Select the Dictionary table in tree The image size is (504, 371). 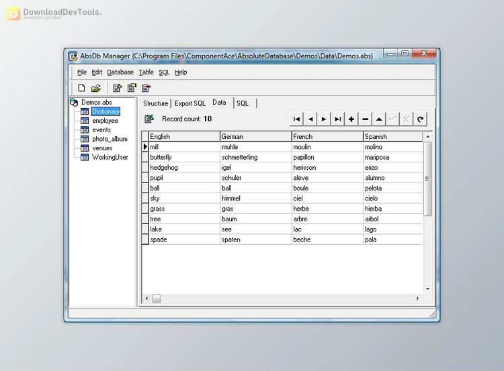point(106,111)
